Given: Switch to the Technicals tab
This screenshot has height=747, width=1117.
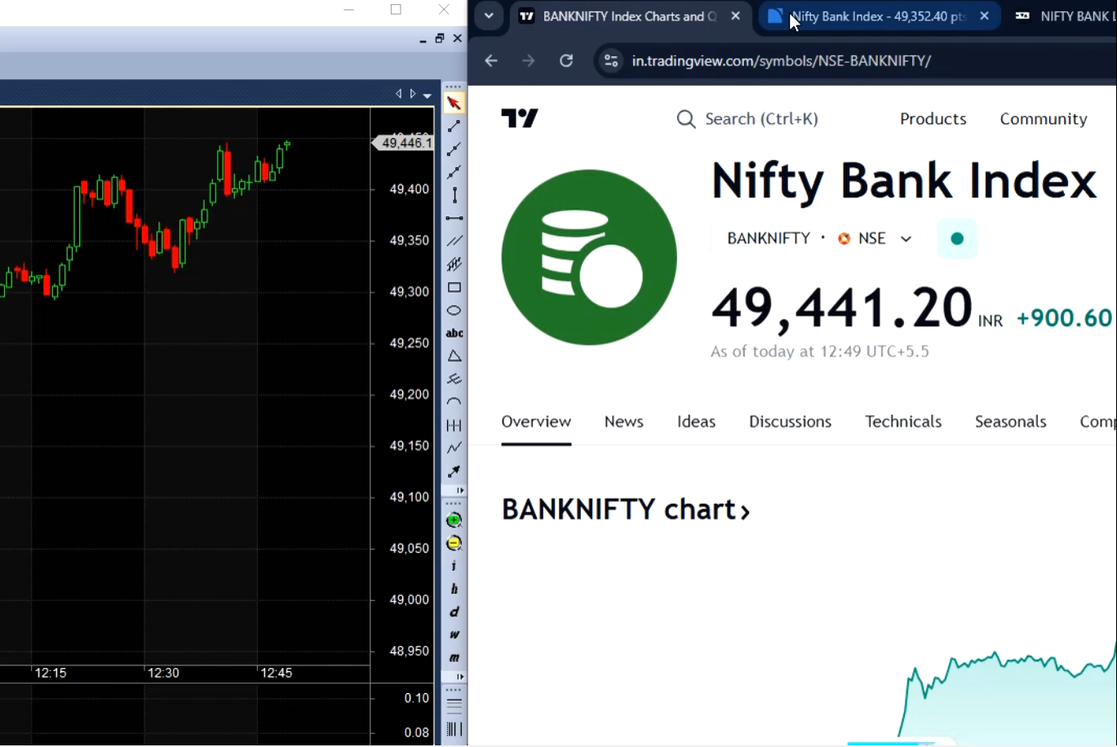Looking at the screenshot, I should (903, 422).
